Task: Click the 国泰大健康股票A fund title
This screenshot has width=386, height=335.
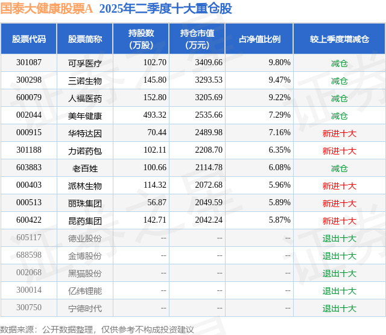Action: (x=46, y=9)
